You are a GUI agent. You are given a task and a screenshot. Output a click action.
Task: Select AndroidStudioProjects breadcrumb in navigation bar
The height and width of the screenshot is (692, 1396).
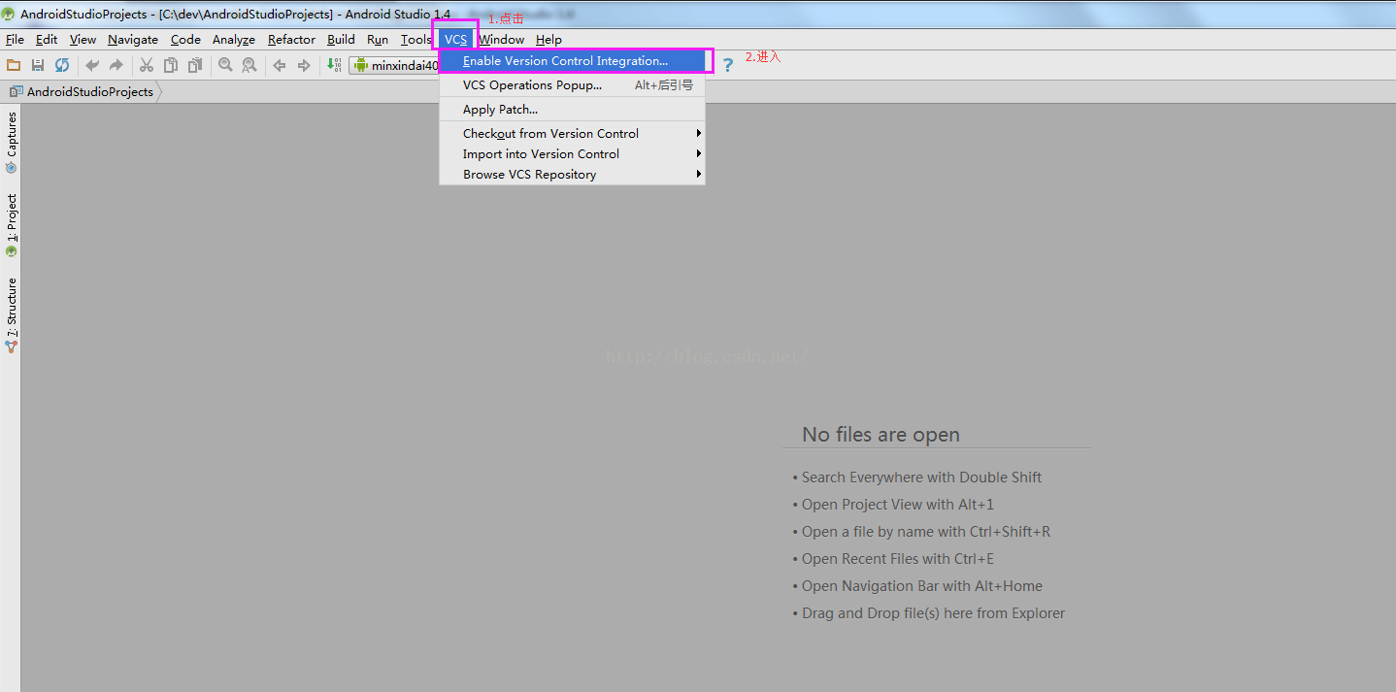click(82, 91)
